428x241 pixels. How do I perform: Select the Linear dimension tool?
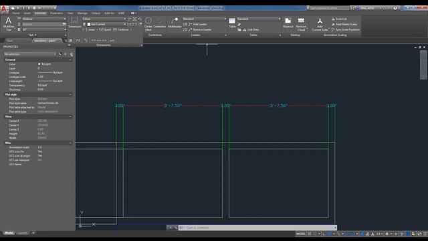click(89, 29)
